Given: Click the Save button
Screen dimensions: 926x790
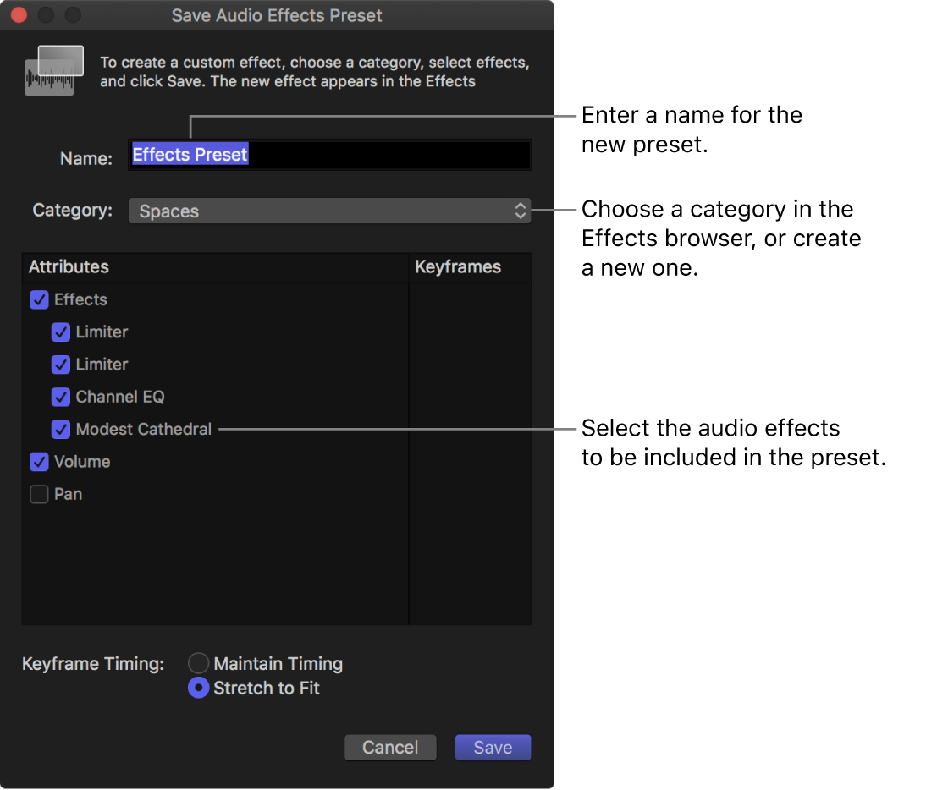Looking at the screenshot, I should [x=493, y=747].
